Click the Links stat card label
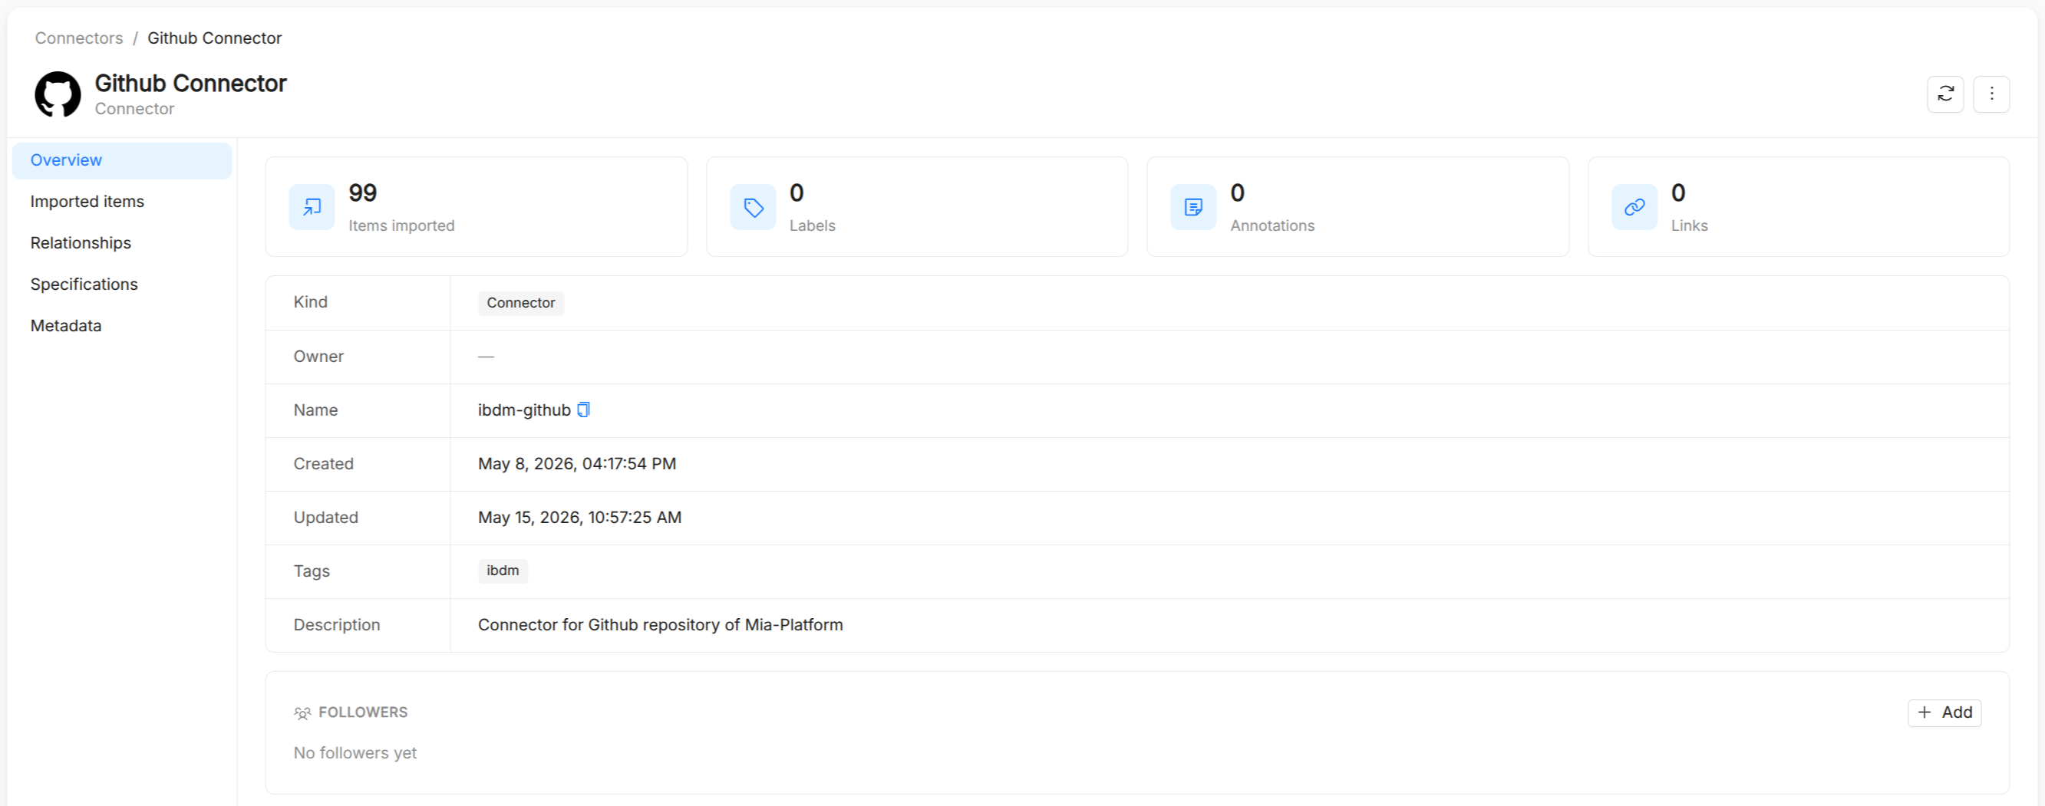The image size is (2045, 806). coord(1690,225)
